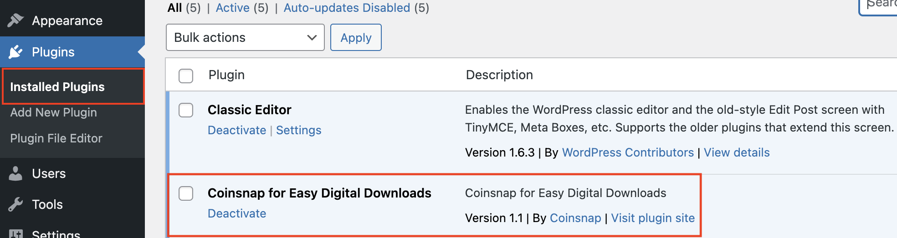Deactivate the Coinsnap plugin
This screenshot has height=238, width=897.
(237, 213)
